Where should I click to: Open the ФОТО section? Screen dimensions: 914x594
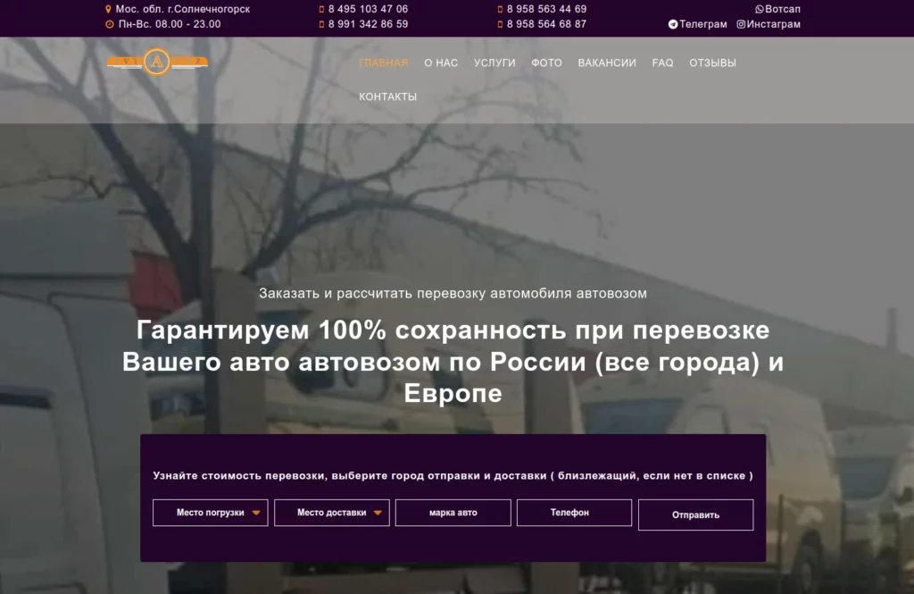click(547, 63)
